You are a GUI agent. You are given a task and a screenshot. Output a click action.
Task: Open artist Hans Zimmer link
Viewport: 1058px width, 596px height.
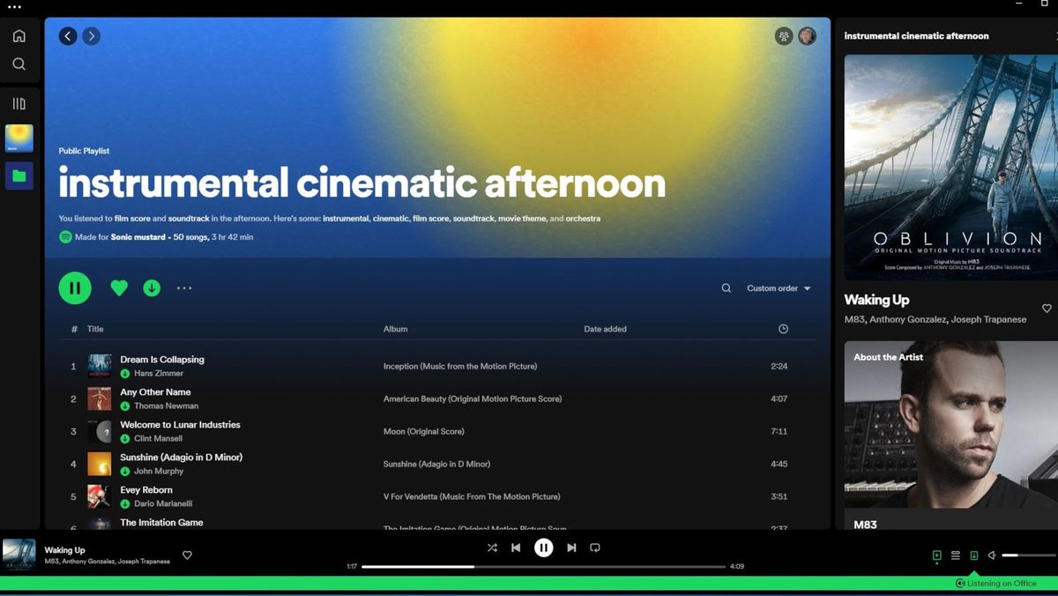(159, 374)
